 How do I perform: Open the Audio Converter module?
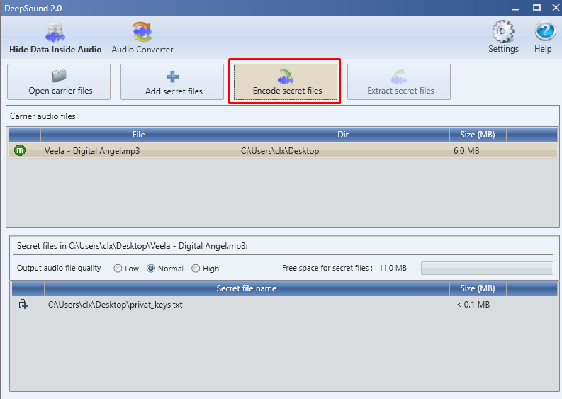[x=142, y=38]
